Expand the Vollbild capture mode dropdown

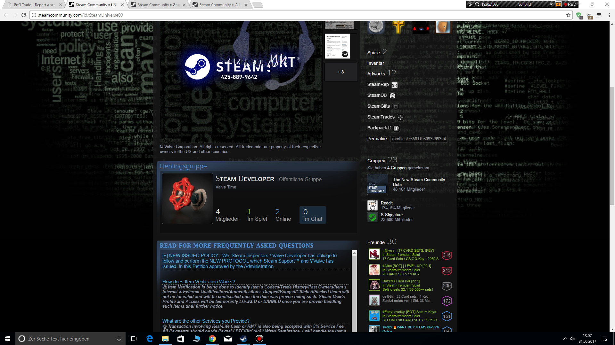pyautogui.click(x=551, y=4)
